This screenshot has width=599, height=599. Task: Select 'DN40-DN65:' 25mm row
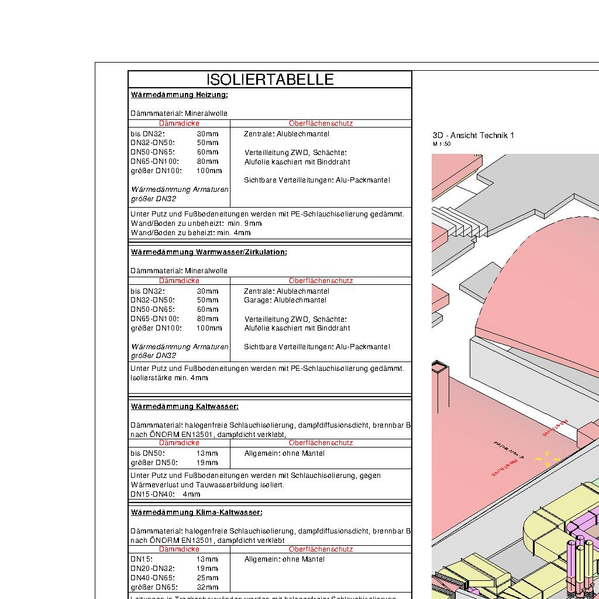(174, 578)
